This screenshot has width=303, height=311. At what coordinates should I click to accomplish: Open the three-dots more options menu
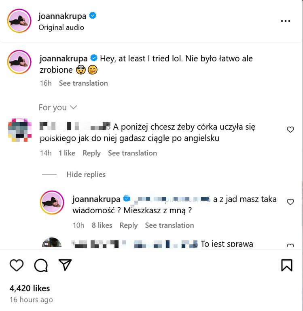(286, 21)
